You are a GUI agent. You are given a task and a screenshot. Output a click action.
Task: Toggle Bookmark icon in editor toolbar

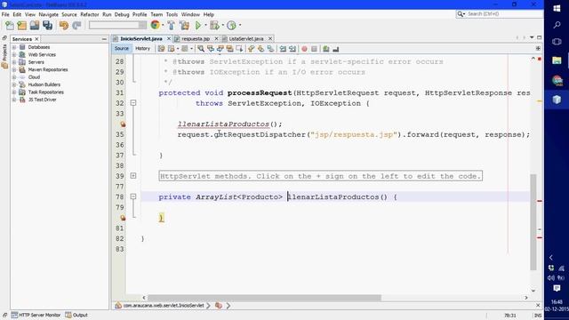[x=270, y=49]
